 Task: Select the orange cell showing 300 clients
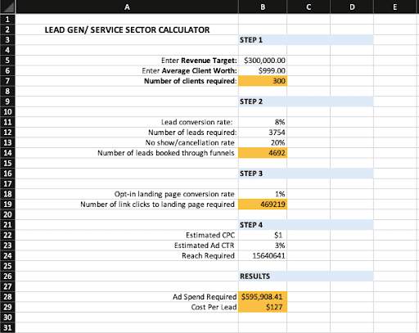[263, 81]
